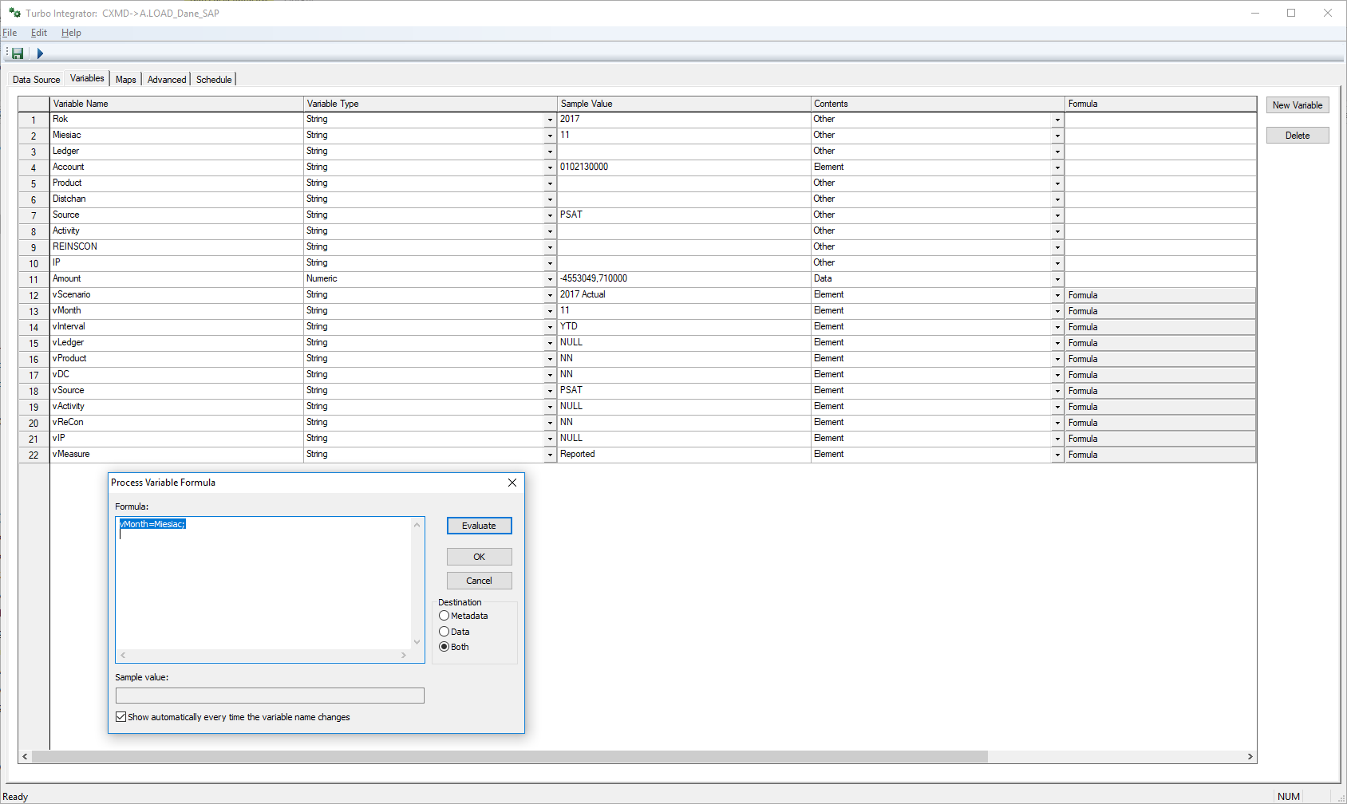1347x804 pixels.
Task: Click the Delete variable button
Action: [x=1298, y=136]
